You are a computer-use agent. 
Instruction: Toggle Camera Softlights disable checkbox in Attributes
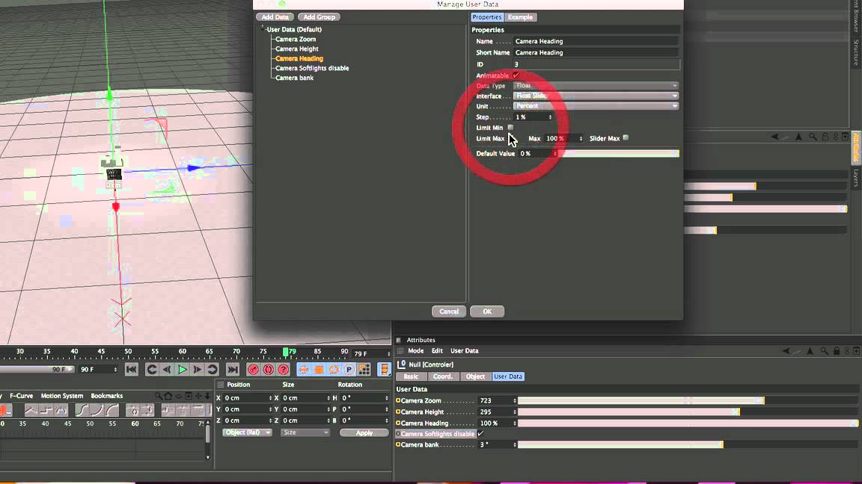[x=481, y=433]
